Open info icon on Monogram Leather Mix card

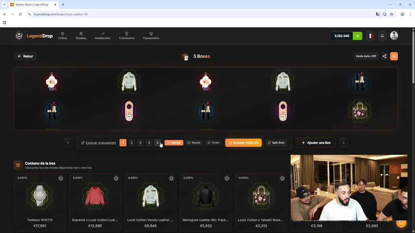pyautogui.click(x=227, y=178)
